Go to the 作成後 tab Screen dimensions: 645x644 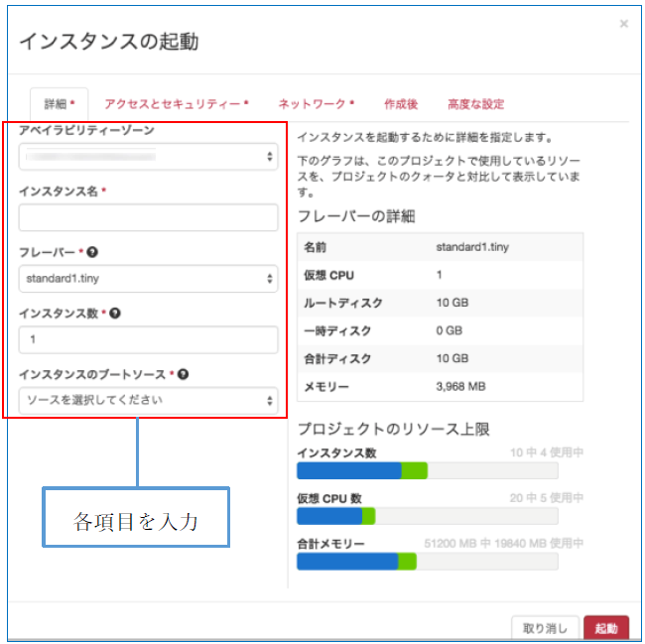click(401, 104)
